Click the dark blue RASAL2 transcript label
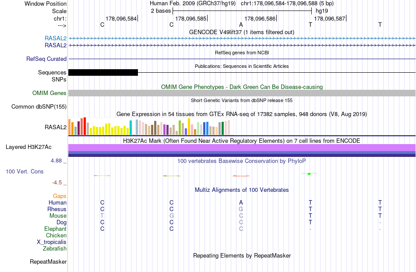Screen dimensions: 416x272 [x=56, y=46]
